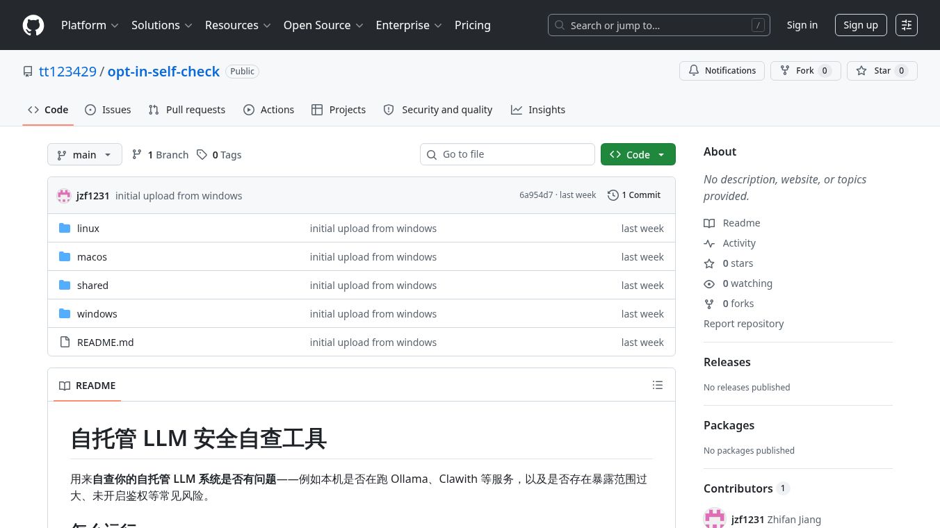Click the Star icon to star repository

point(861,71)
